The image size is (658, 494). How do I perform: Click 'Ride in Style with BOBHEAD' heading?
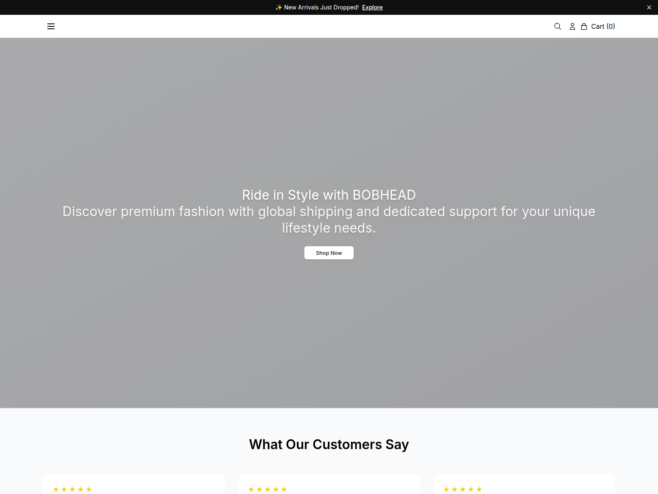point(329,195)
